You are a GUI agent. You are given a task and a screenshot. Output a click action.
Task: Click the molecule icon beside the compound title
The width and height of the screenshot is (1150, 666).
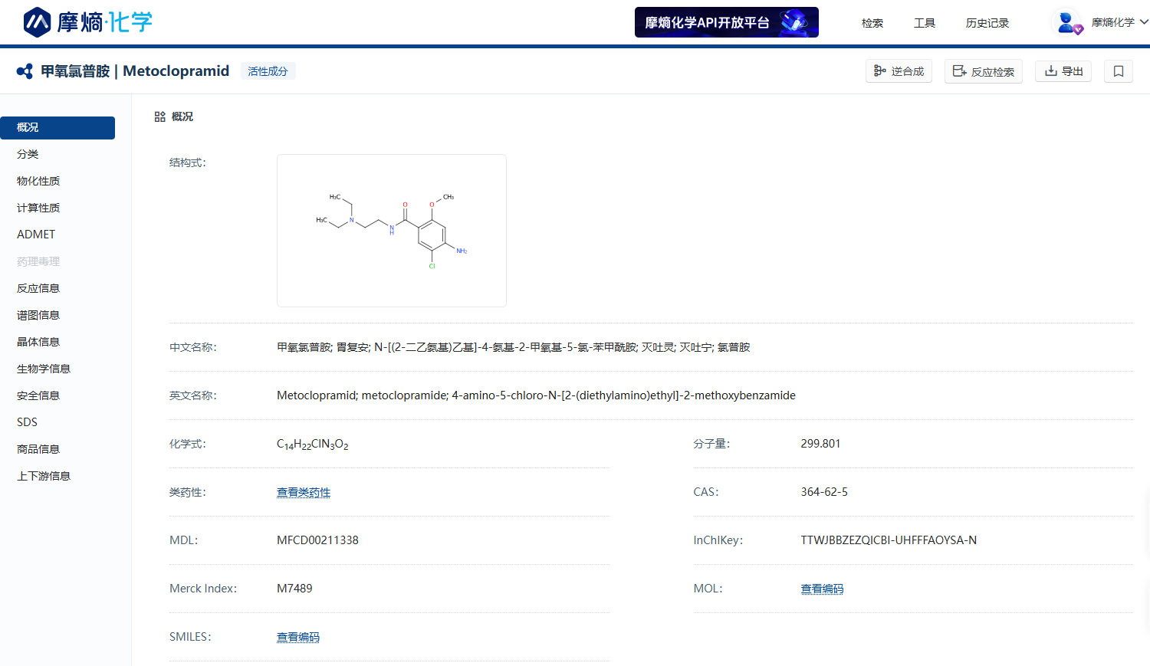point(25,71)
